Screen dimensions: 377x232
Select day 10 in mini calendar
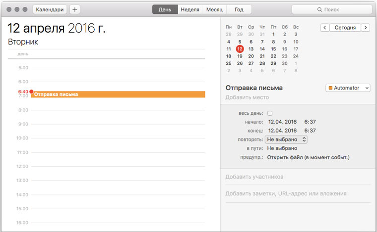tap(296, 42)
